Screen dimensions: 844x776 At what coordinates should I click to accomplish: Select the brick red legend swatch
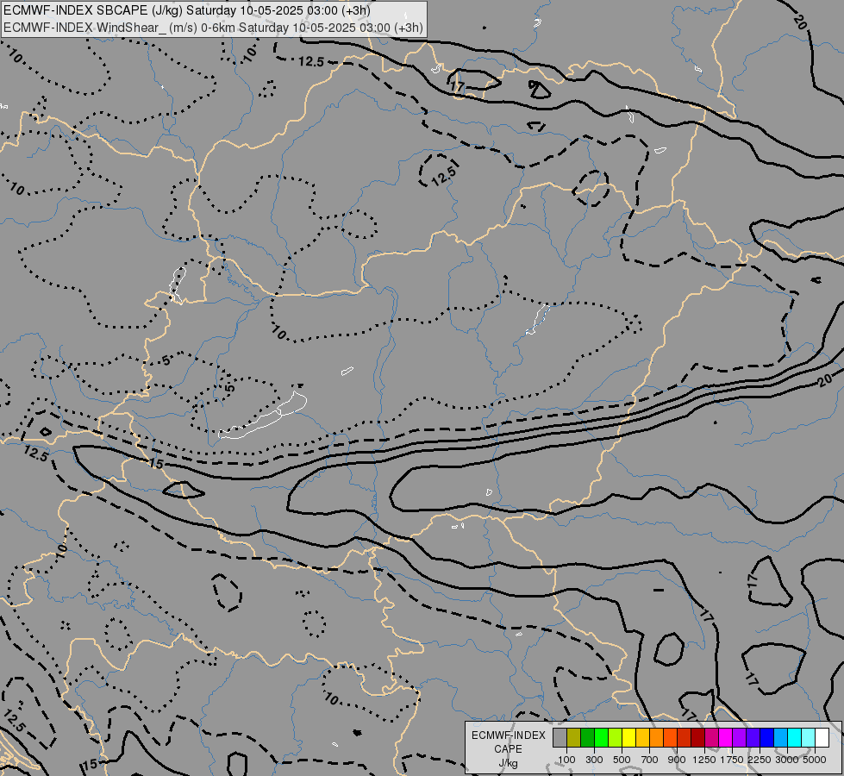pos(685,737)
